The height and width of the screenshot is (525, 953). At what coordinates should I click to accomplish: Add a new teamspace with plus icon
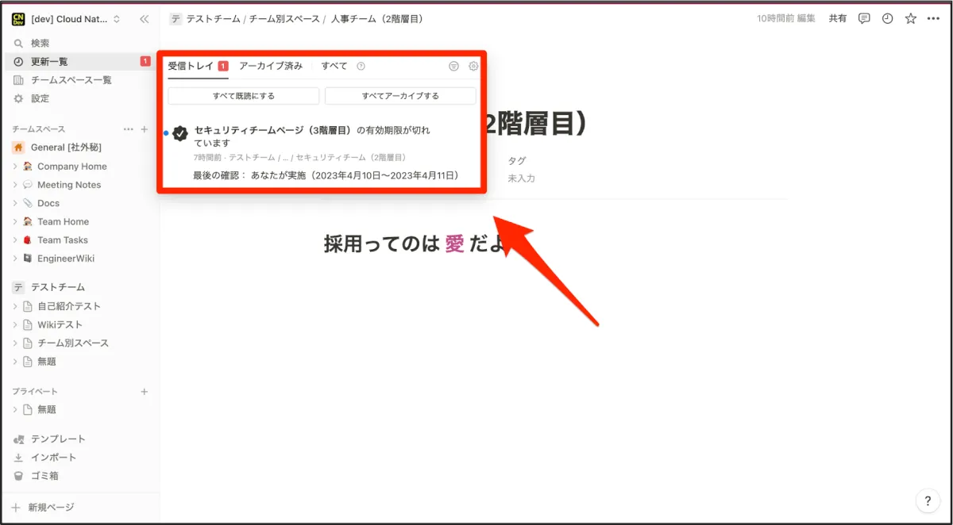click(145, 129)
